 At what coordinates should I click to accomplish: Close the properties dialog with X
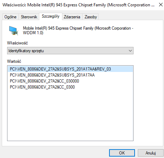pos(161,5)
